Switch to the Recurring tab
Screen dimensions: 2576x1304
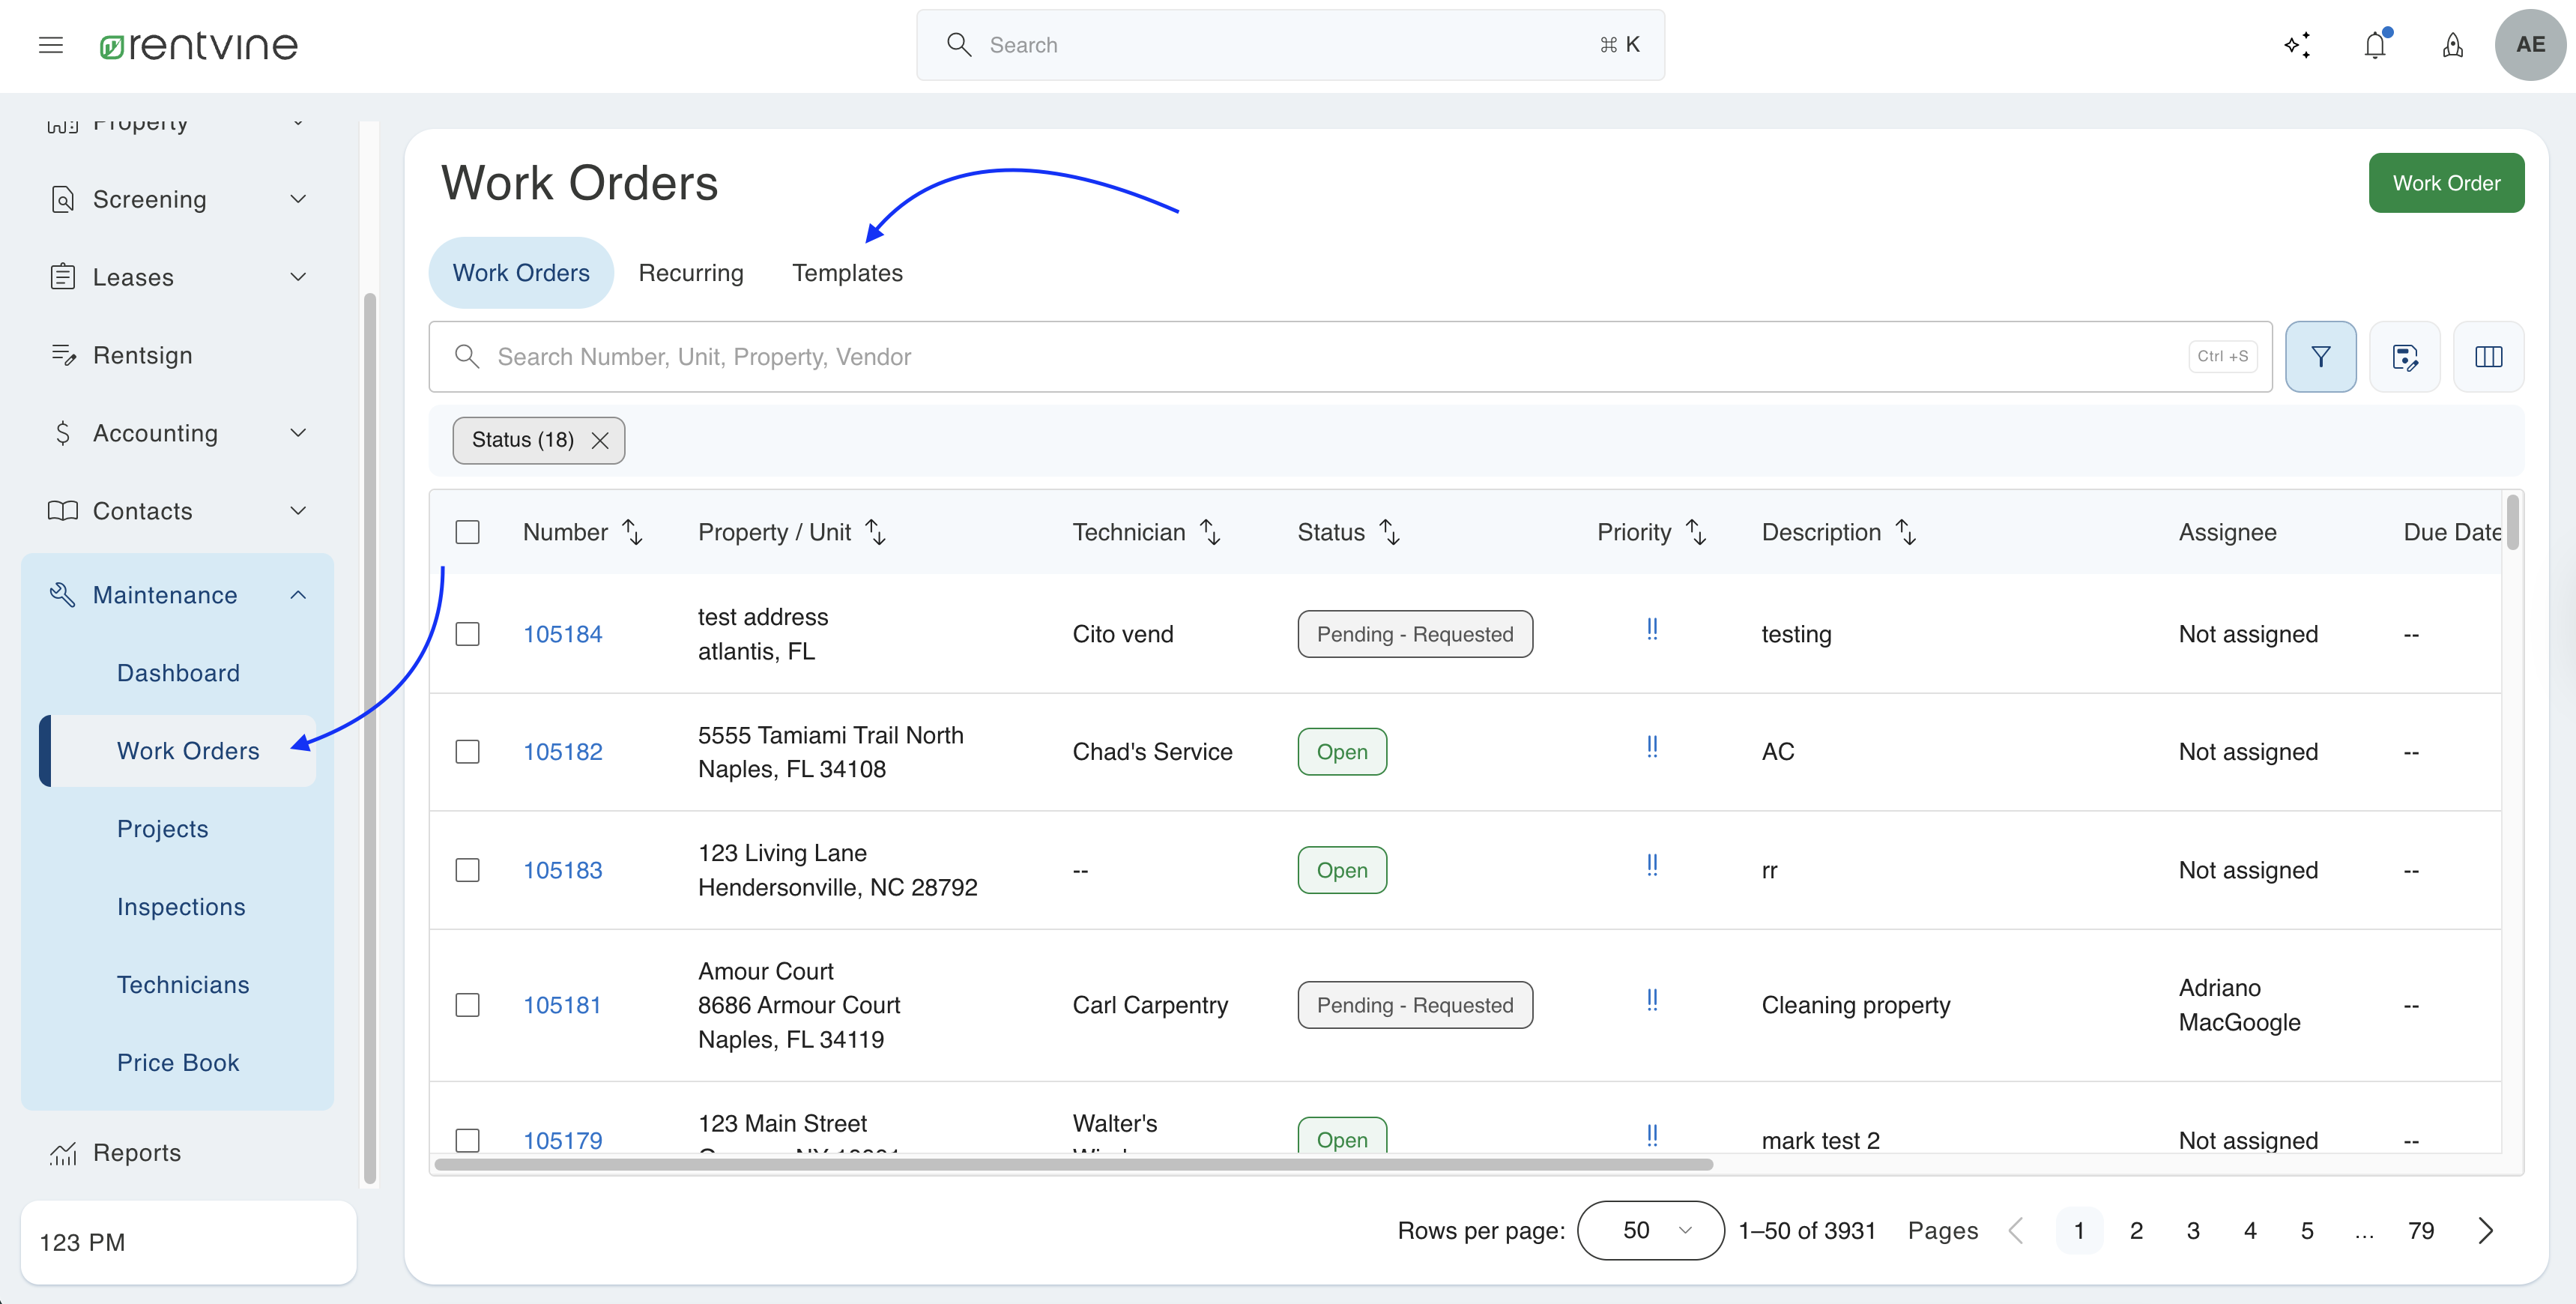coord(691,273)
